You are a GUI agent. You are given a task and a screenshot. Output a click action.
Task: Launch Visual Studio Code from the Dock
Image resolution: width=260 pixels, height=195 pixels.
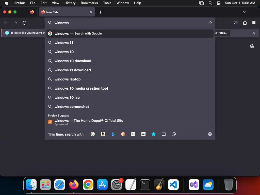click(173, 184)
